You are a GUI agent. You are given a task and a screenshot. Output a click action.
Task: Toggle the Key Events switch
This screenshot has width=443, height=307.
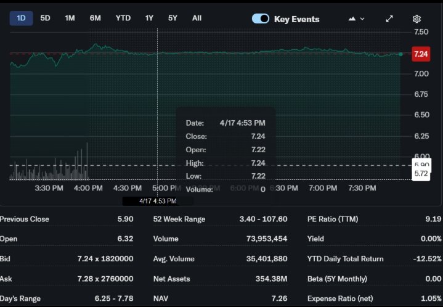(x=261, y=18)
